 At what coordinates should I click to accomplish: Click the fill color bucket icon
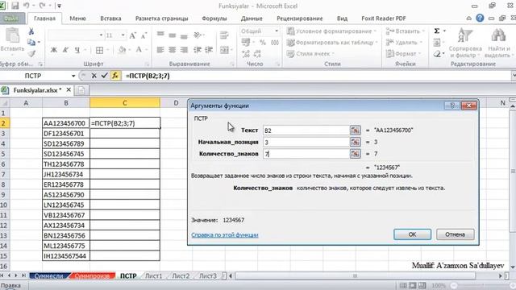coord(122,50)
